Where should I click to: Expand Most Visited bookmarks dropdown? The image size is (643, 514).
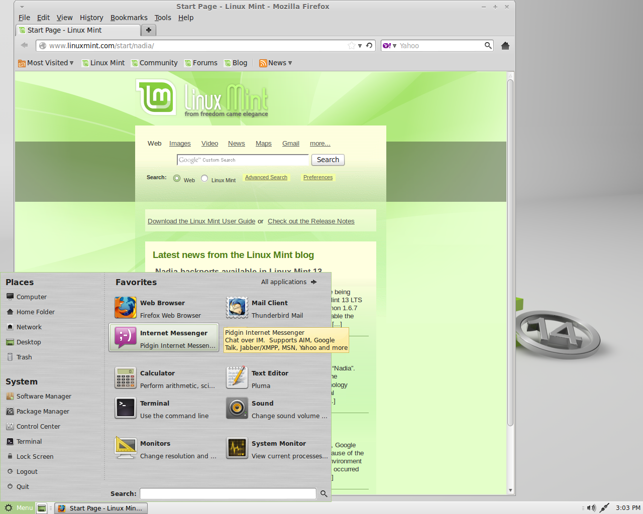[x=46, y=63]
